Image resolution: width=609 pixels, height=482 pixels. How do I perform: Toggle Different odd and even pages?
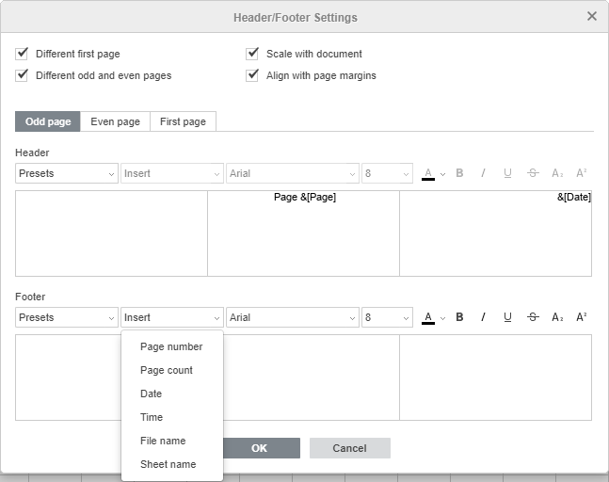click(23, 75)
